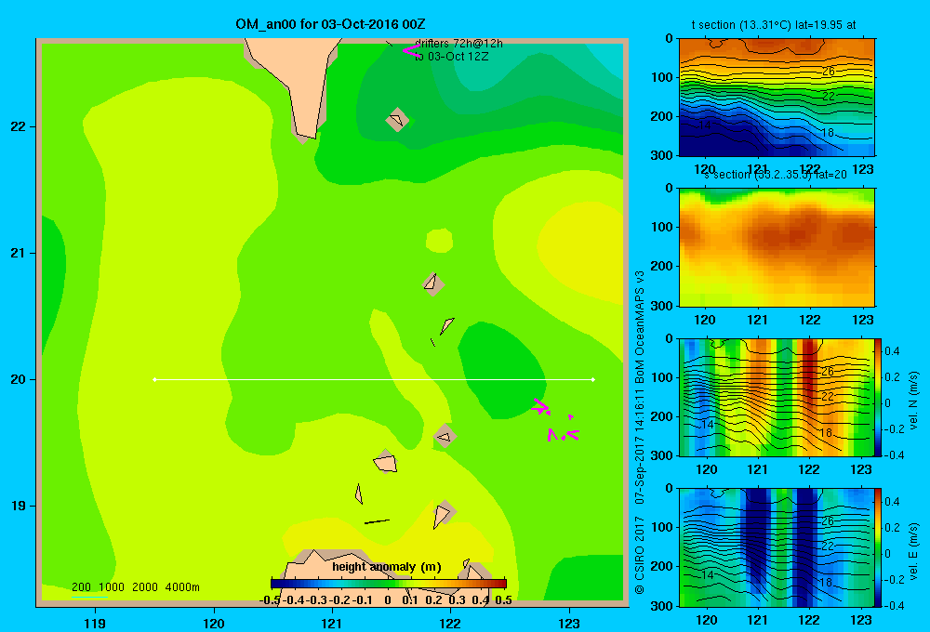Image resolution: width=930 pixels, height=632 pixels.
Task: Click the 'to 03-Oct 12Z' text
Action: [x=451, y=57]
